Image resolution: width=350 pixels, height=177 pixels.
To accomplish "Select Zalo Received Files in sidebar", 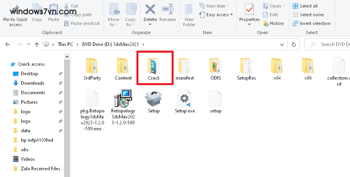I will click(x=40, y=169).
